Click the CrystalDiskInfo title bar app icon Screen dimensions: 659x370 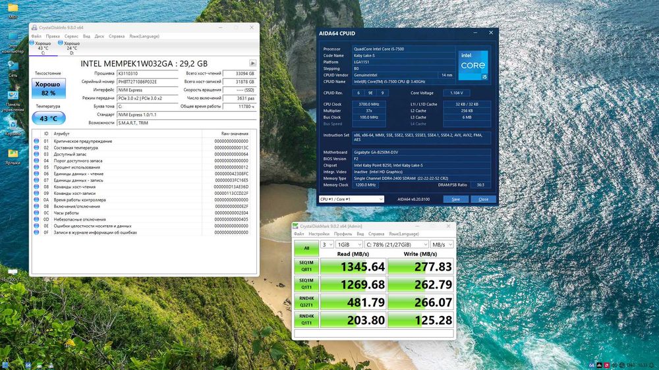[34, 27]
